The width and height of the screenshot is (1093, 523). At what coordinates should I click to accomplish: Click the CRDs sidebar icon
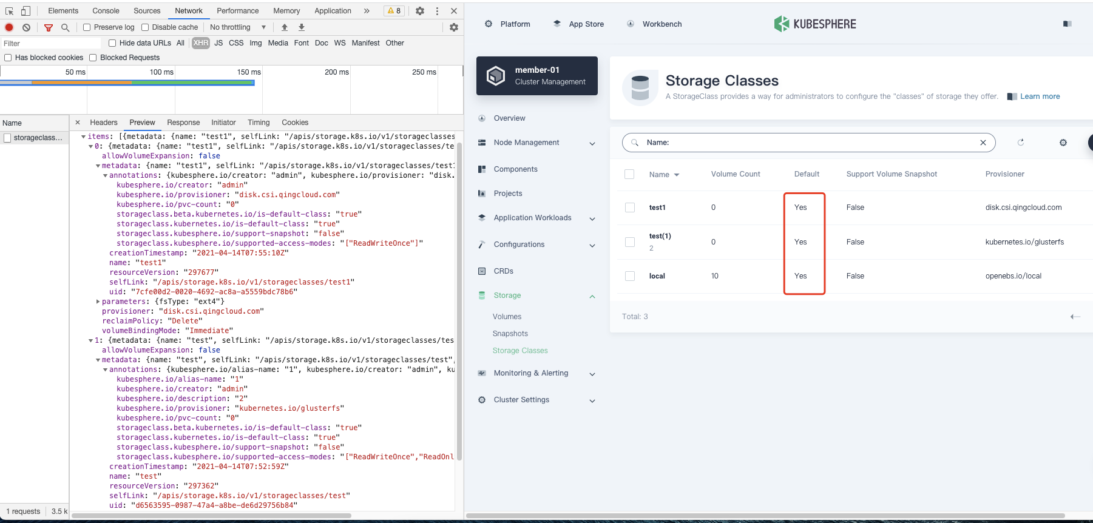pyautogui.click(x=482, y=271)
